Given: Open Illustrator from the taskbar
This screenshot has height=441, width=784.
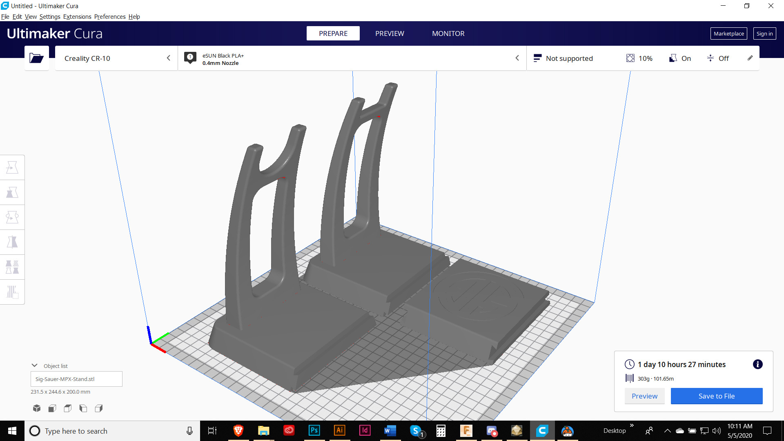Looking at the screenshot, I should (x=339, y=431).
